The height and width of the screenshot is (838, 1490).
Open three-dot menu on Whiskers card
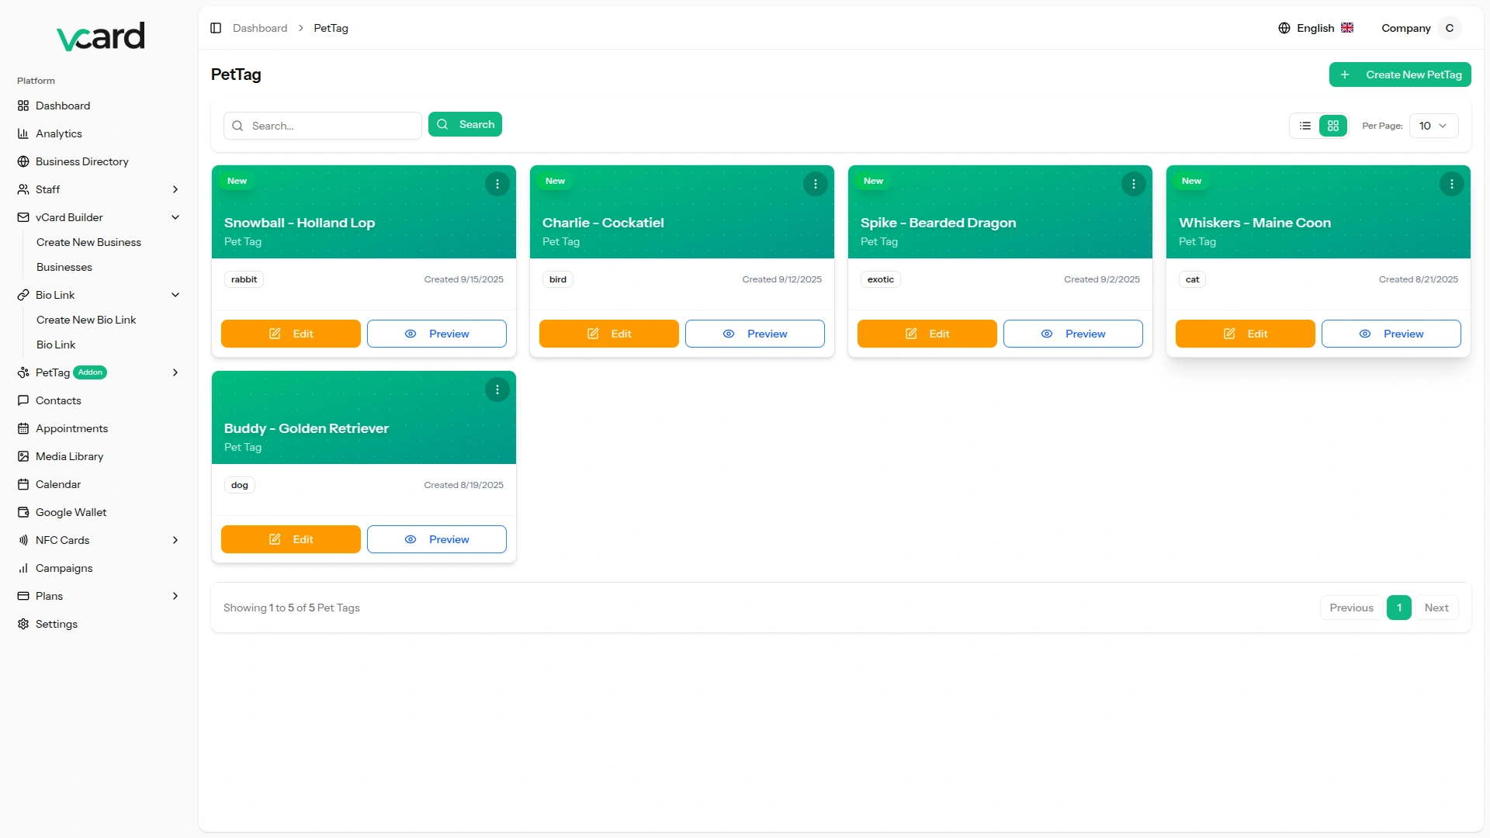point(1451,184)
